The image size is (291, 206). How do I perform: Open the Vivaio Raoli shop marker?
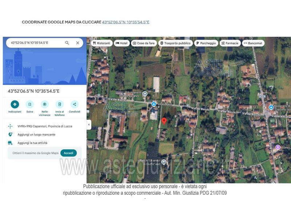[154, 104]
